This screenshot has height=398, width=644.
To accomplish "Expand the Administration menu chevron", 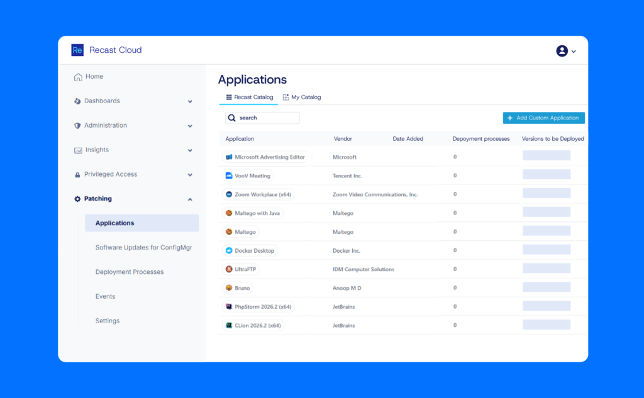I will pos(190,126).
